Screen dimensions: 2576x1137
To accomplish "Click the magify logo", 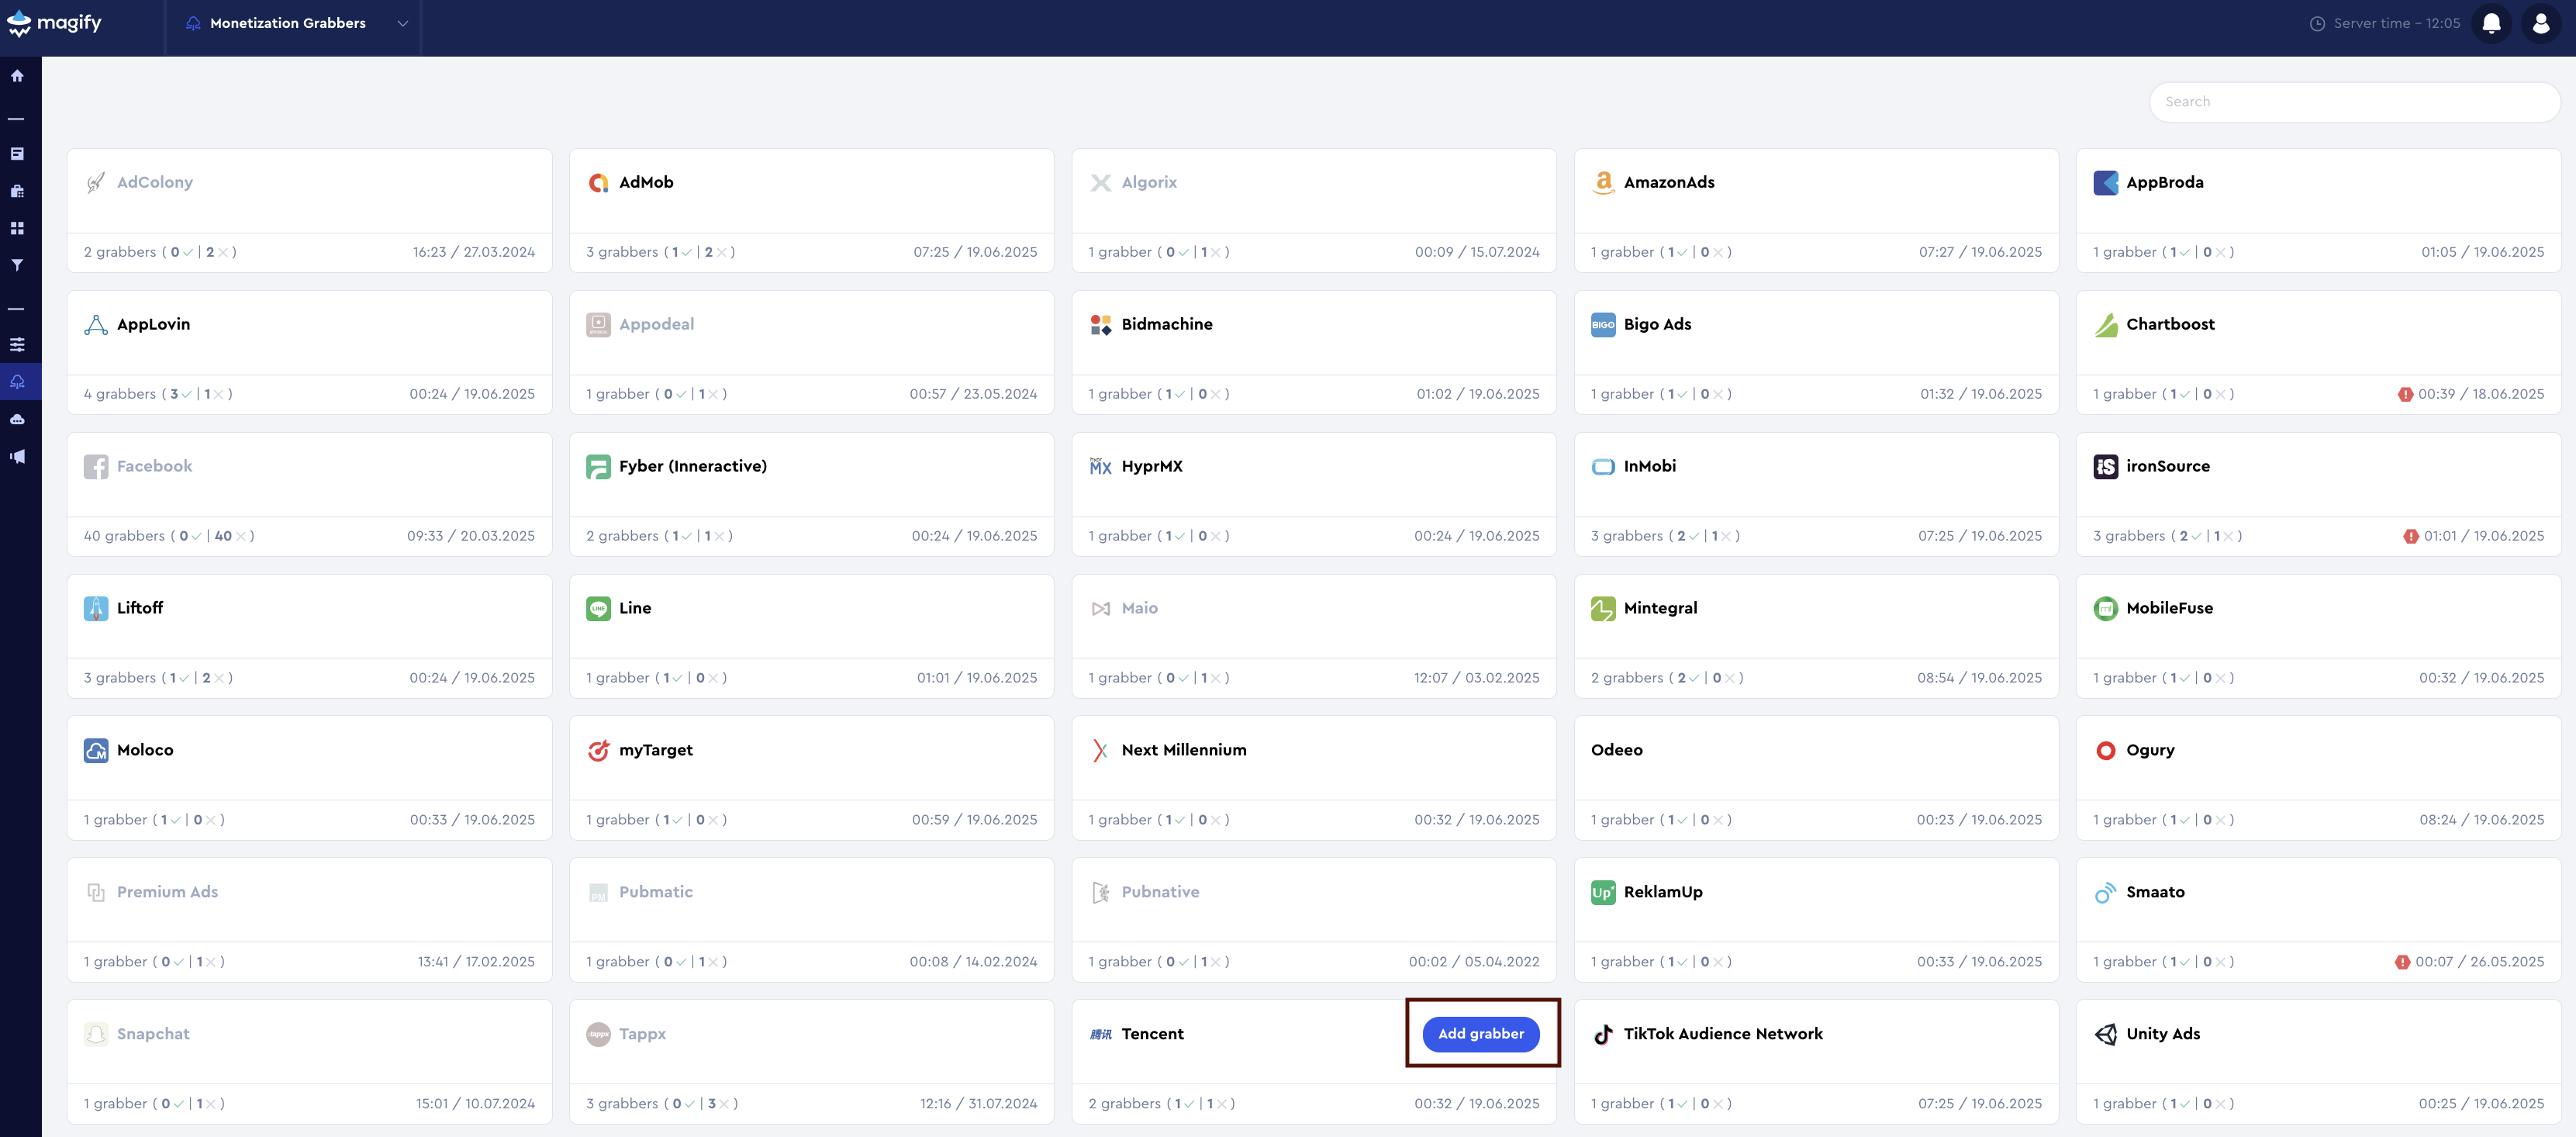I will coord(55,23).
